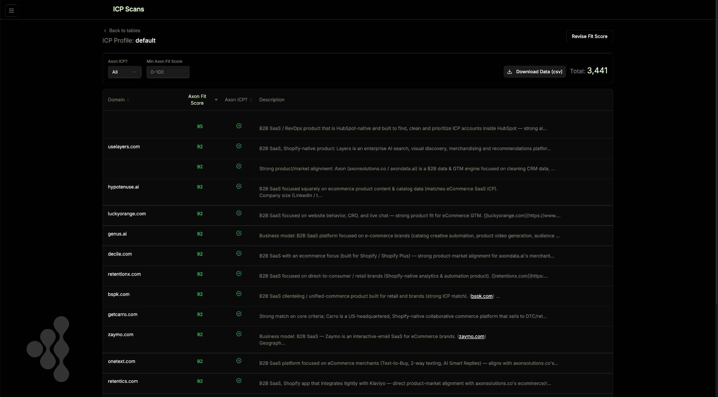This screenshot has height=397, width=718.
Task: Select the uselayers.com domain cell
Action: [124, 147]
